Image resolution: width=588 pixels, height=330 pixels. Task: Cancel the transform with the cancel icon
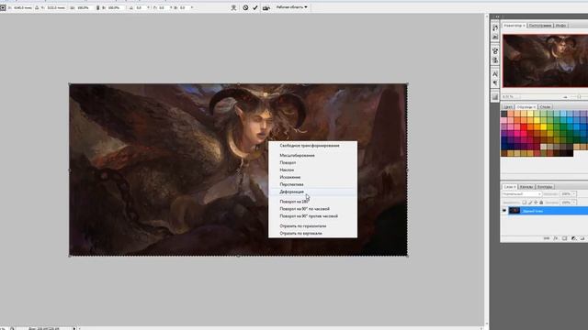click(245, 7)
